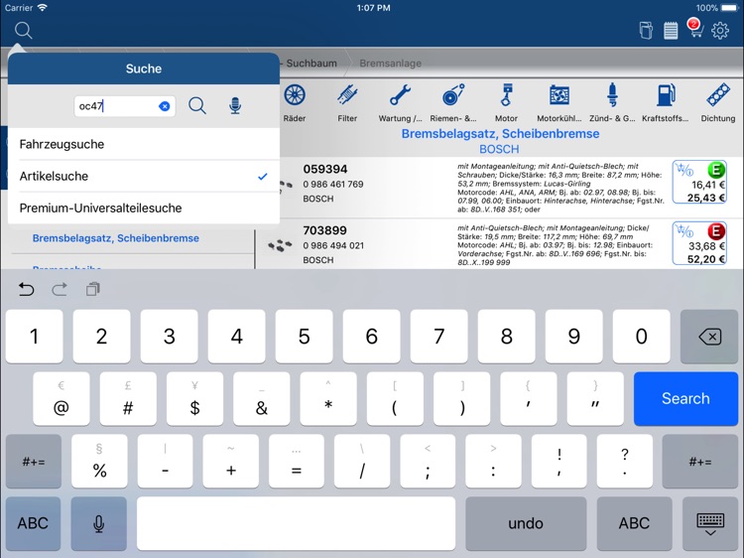Screen dimensions: 744x558
Task: Tap the @ key
Action: (x=62, y=399)
